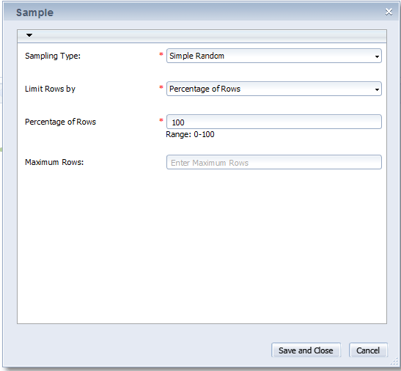Click the Maximum Rows label
This screenshot has width=401, height=371.
pyautogui.click(x=54, y=162)
